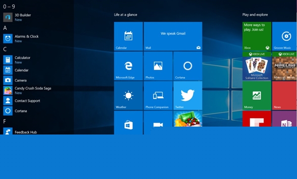Launch the Microsoft Edge tile
The width and height of the screenshot is (297, 179).
click(128, 66)
